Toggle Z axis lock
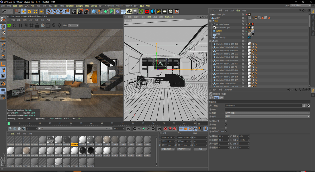315x172 pixels. click(x=61, y=11)
